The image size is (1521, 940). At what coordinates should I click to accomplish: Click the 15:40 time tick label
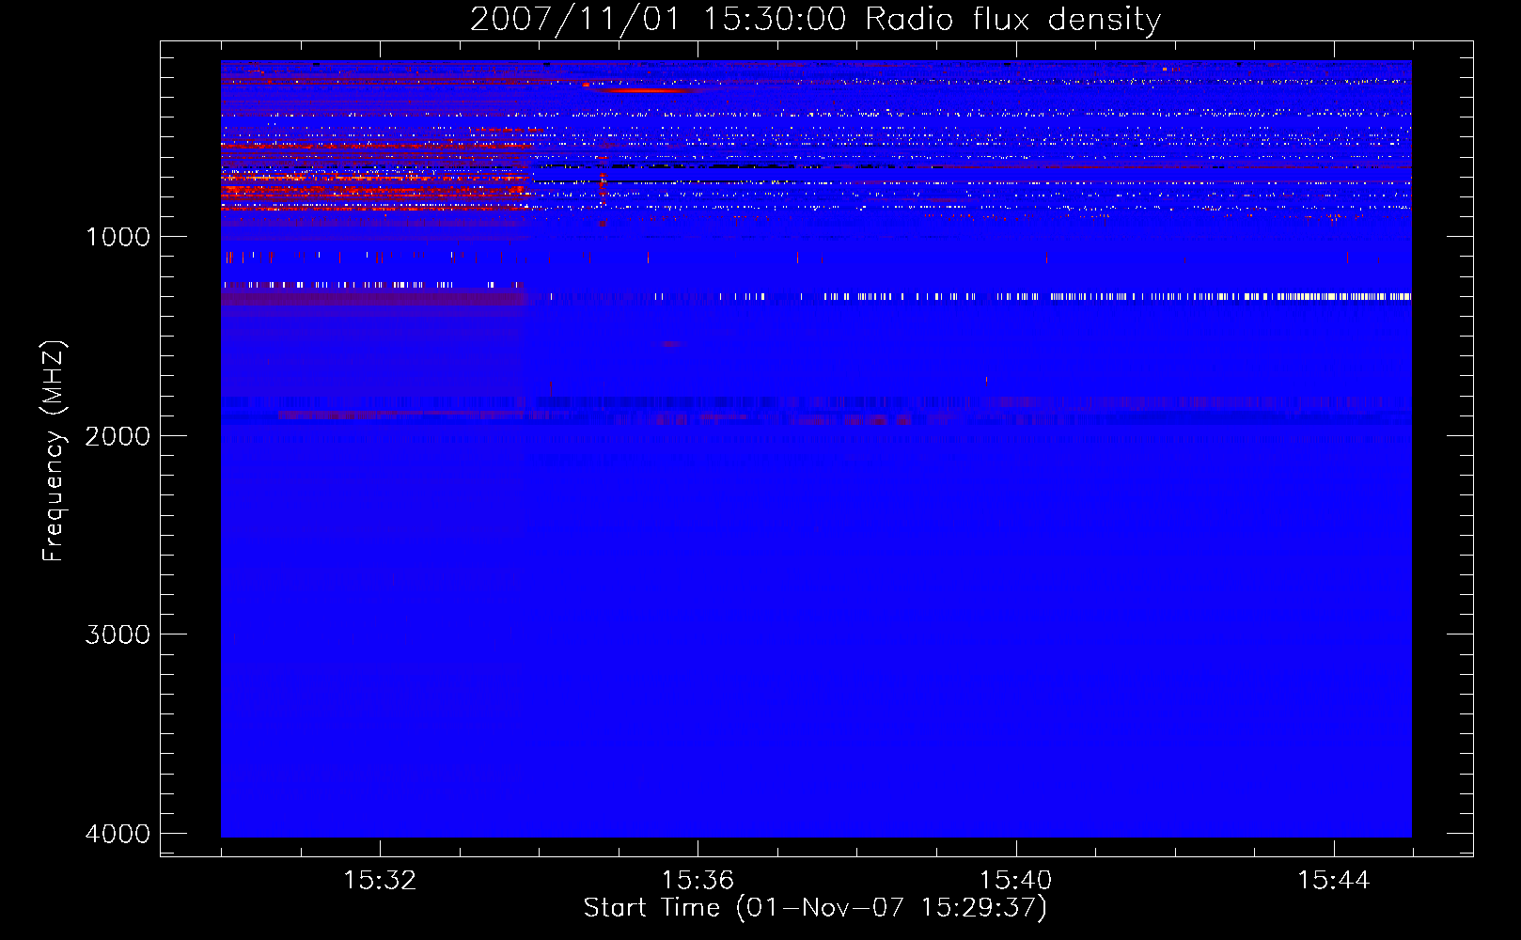1015,881
